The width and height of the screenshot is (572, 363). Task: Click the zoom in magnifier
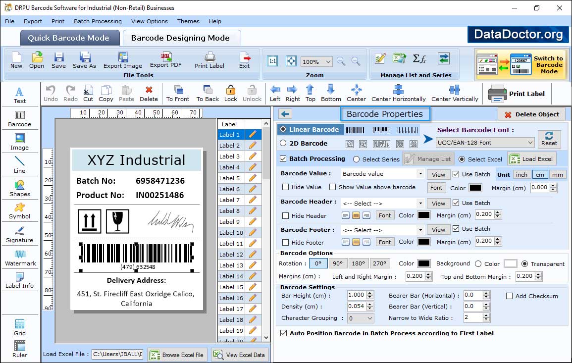point(341,61)
